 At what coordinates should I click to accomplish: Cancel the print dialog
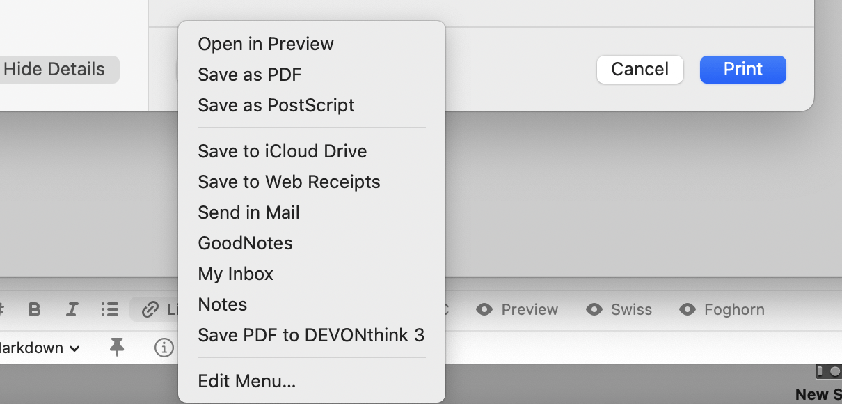(x=640, y=69)
